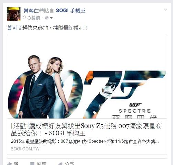The width and height of the screenshot is (173, 165).
Task: Click the thumbs-up Like icon
Action: coord(9,164)
